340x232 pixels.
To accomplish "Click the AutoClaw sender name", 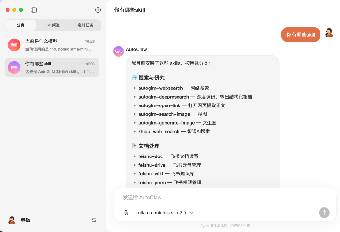I will [x=136, y=49].
